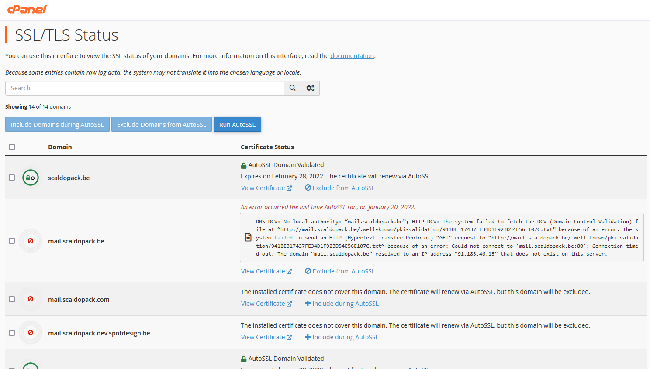Open the search settings gears icon
Image resolution: width=650 pixels, height=369 pixels.
[310, 88]
